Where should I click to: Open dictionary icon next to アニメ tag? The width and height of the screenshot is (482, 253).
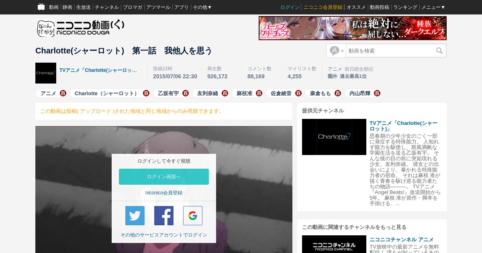63,93
